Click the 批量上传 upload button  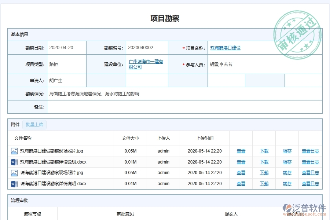click(x=34, y=125)
